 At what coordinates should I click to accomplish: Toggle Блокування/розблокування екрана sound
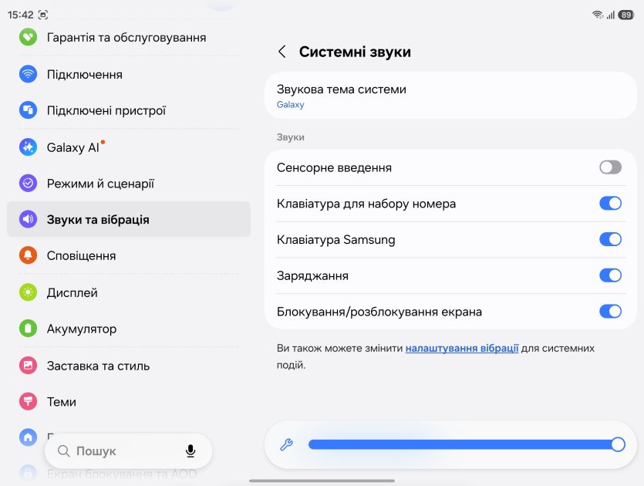pyautogui.click(x=610, y=312)
